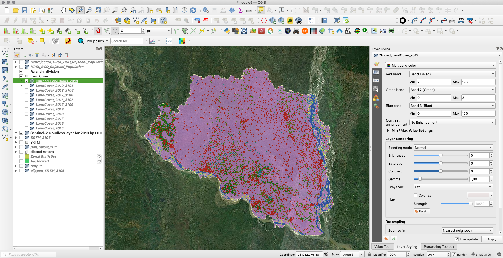
Task: Create a new project with the blank page icon
Action: (x=7, y=10)
